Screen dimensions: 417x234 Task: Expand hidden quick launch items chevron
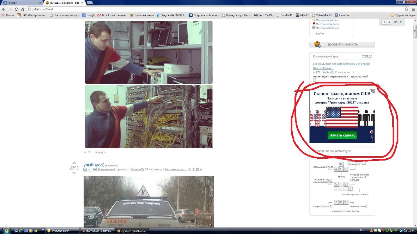pos(42,230)
